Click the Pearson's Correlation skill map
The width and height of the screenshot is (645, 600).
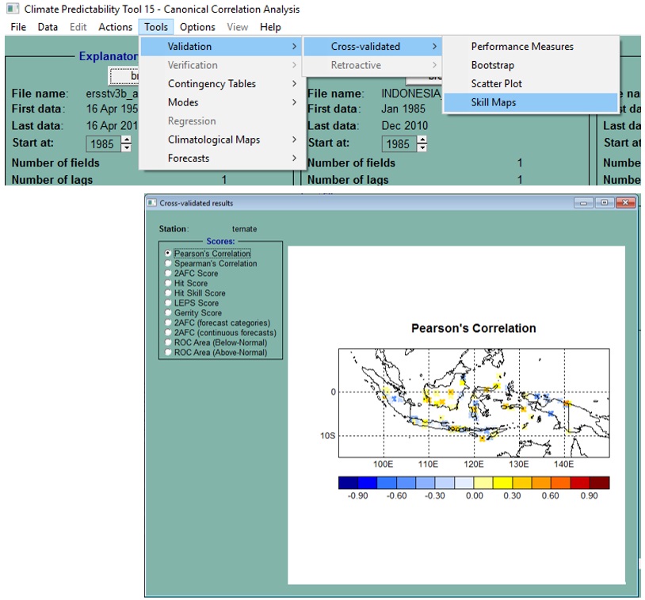474,403
